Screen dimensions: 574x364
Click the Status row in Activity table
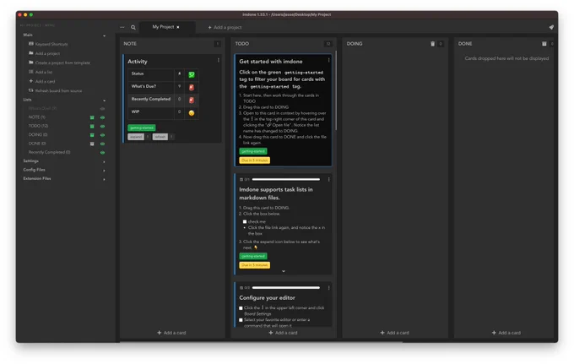[x=163, y=74]
